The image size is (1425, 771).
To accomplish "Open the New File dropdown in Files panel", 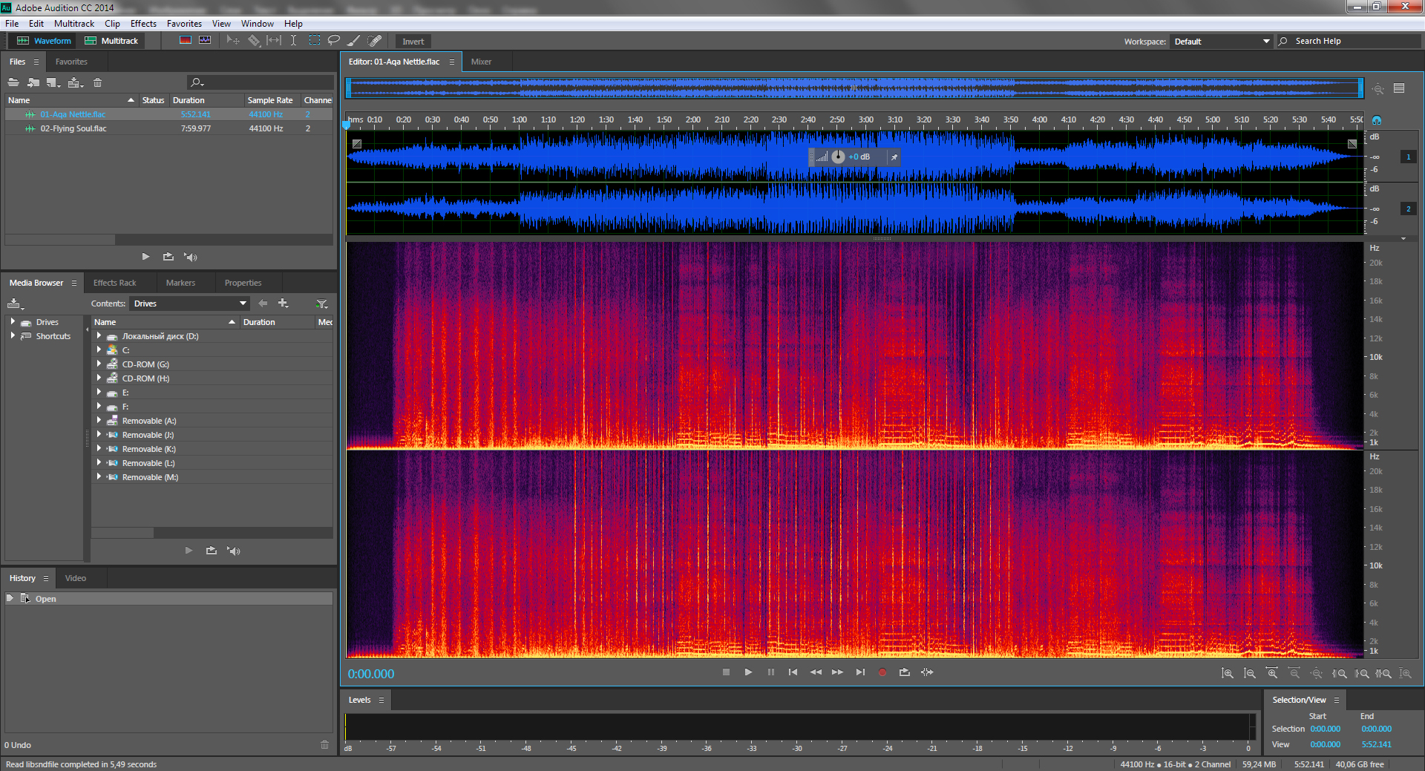I will (53, 82).
